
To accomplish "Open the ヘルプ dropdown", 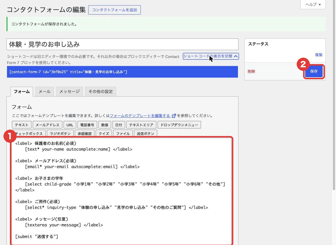I will pos(313,4).
